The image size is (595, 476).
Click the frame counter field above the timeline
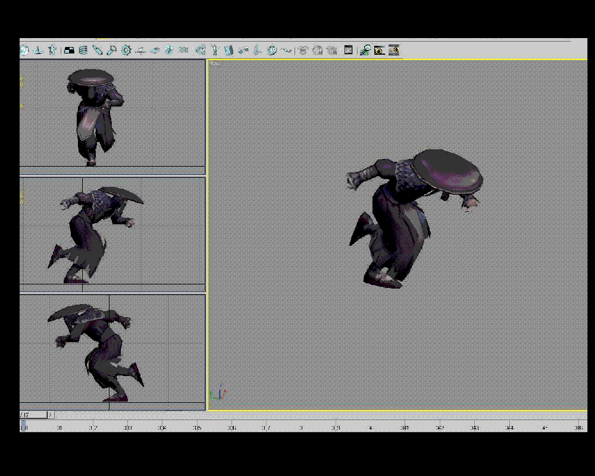(33, 415)
